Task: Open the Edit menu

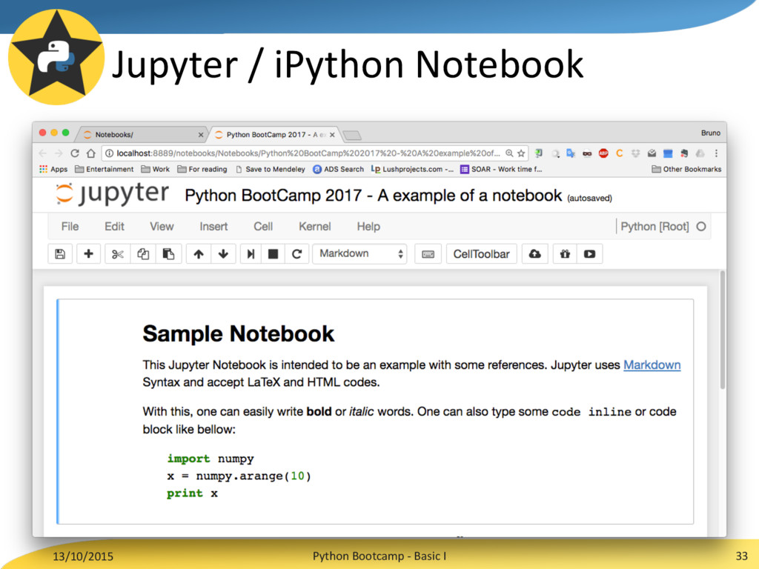Action: click(114, 227)
